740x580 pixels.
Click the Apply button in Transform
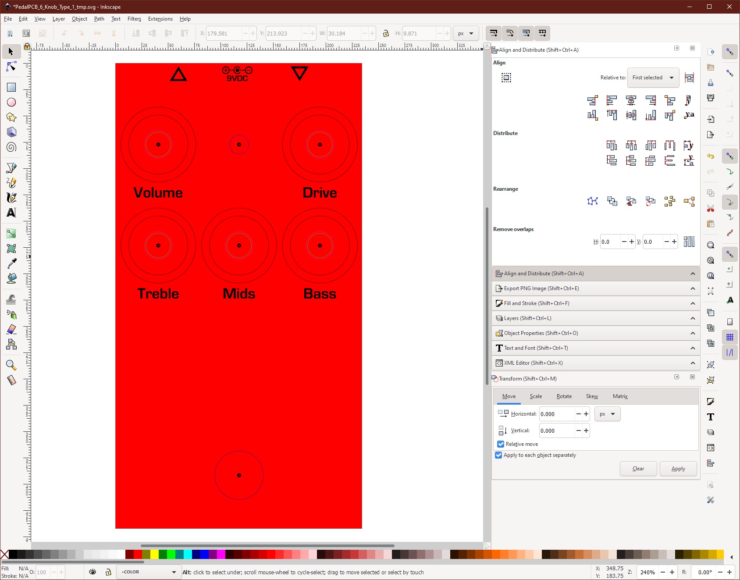point(678,469)
